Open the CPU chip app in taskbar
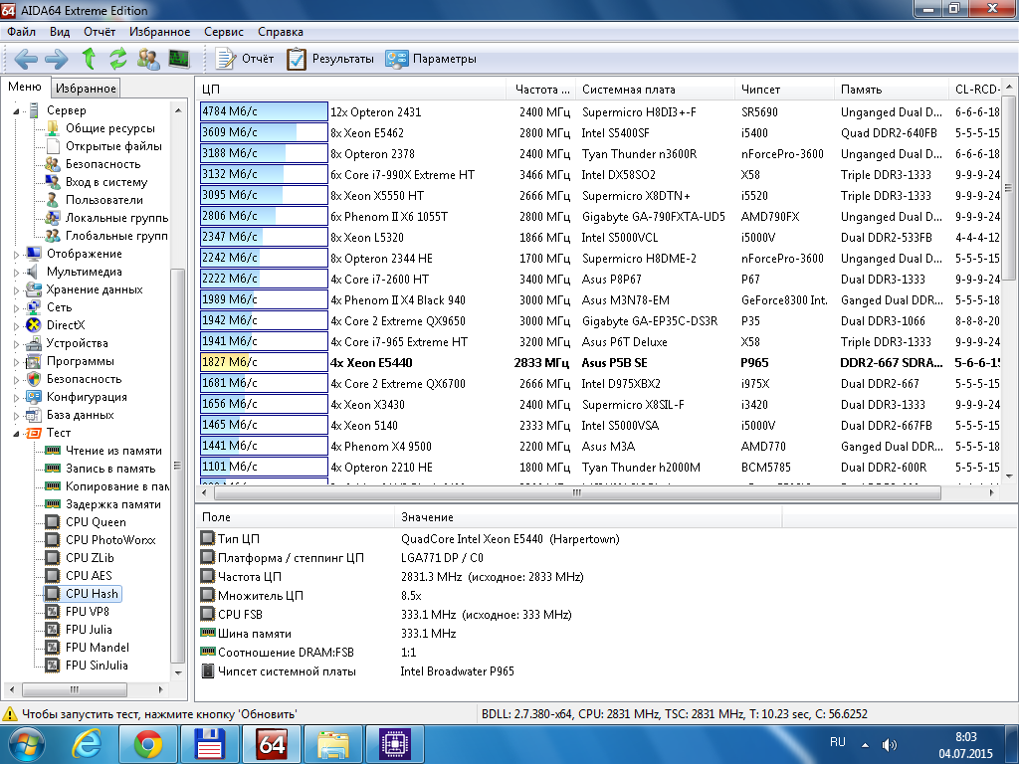Image resolution: width=1019 pixels, height=764 pixels. click(x=394, y=744)
